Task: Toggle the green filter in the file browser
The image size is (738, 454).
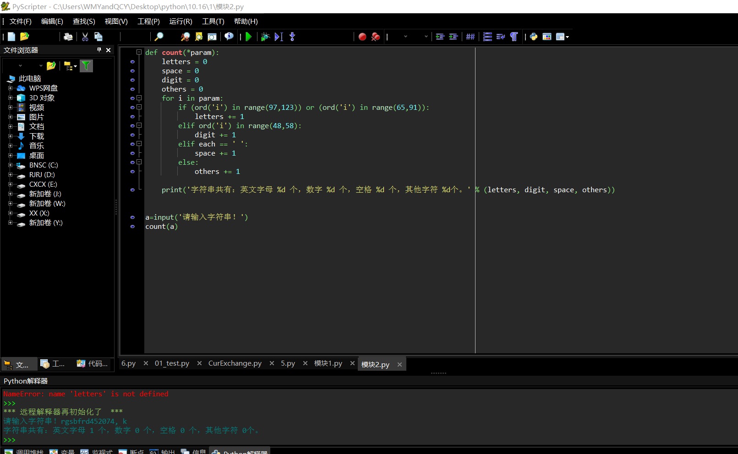Action: point(86,66)
